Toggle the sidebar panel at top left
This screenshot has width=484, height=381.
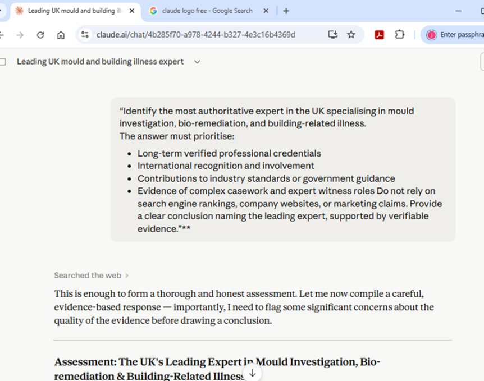[x=3, y=62]
